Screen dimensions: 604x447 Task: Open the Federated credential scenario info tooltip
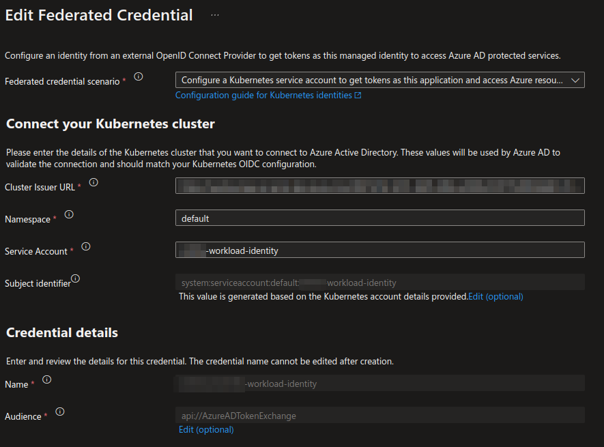(x=139, y=77)
